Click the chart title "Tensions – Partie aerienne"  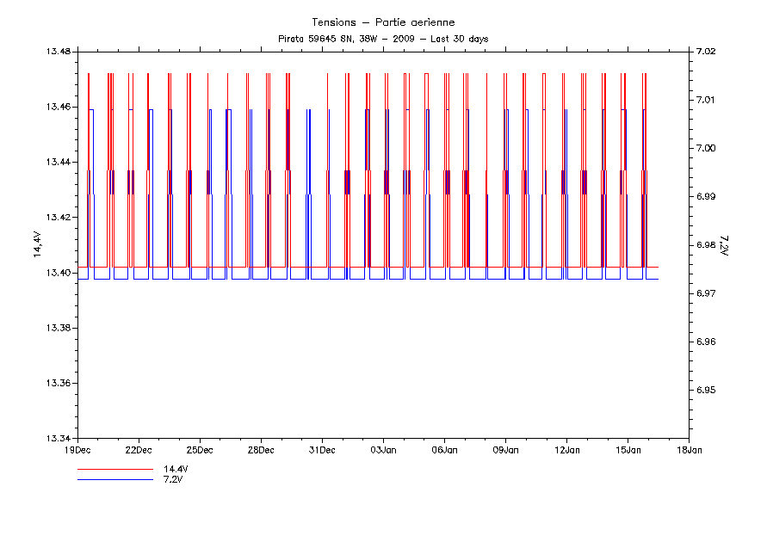point(383,22)
